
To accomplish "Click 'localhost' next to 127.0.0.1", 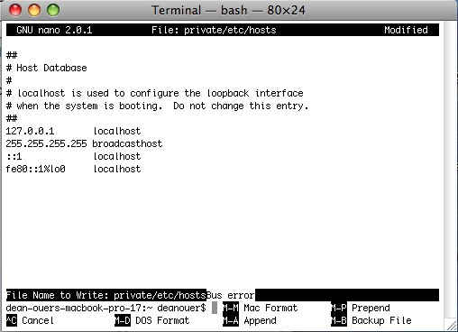I will click(x=117, y=131).
